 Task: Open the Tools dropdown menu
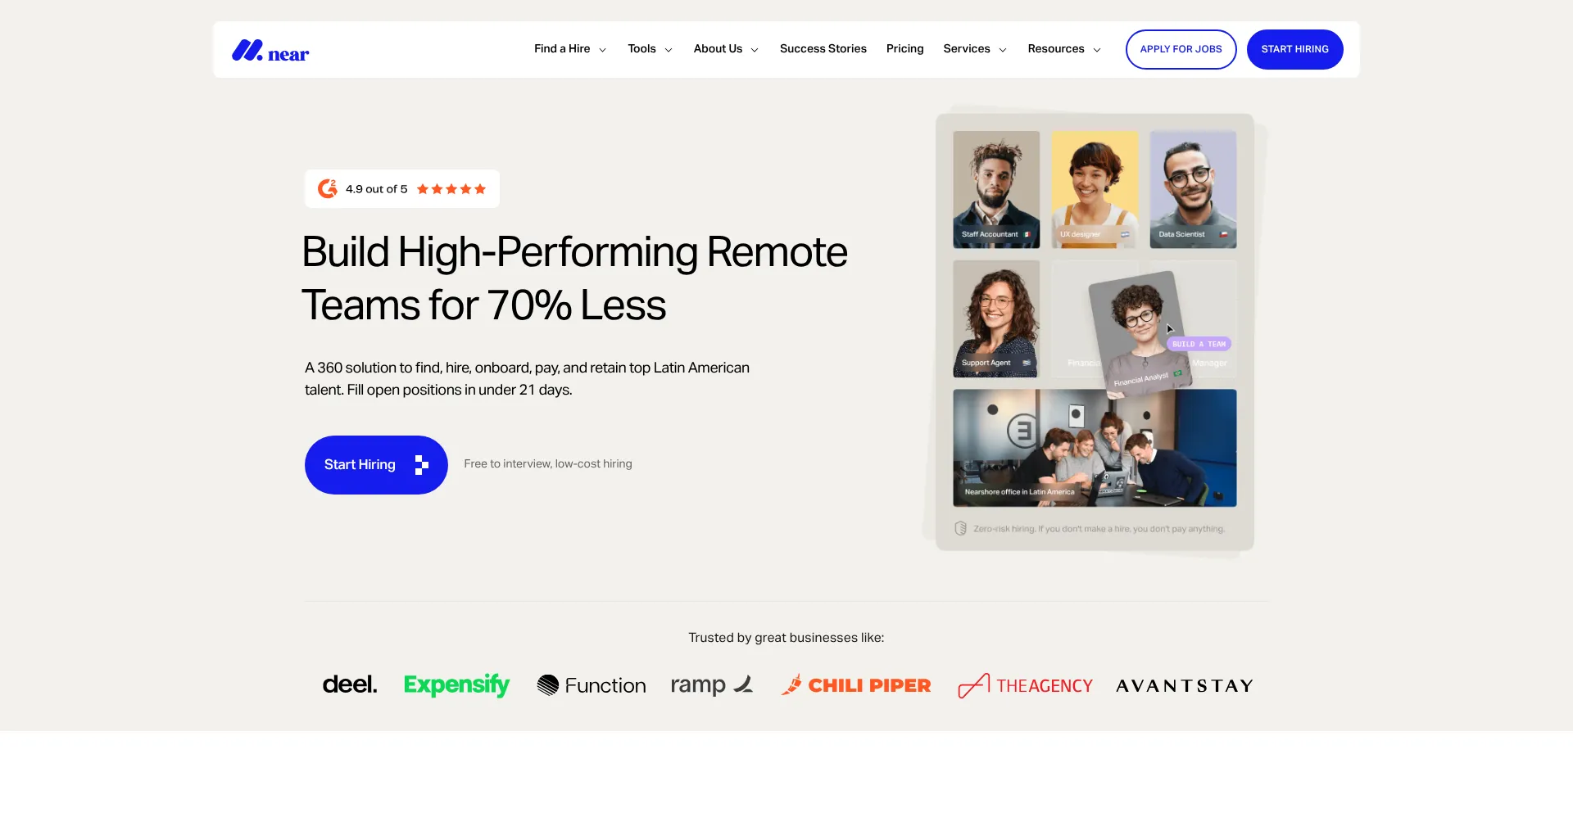click(x=651, y=49)
